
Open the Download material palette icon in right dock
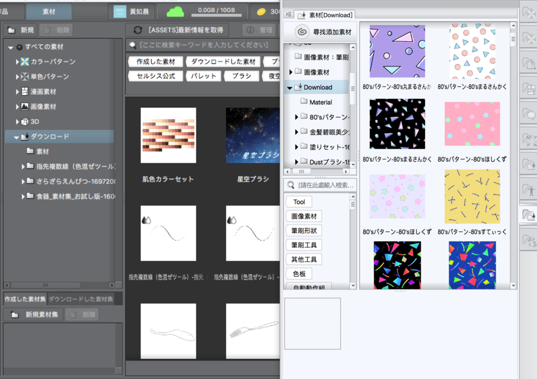[x=528, y=214]
